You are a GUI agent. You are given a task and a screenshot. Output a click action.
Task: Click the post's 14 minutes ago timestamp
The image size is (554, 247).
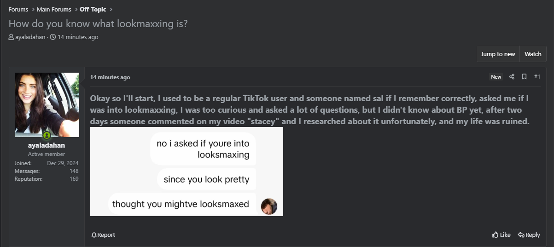tap(110, 77)
